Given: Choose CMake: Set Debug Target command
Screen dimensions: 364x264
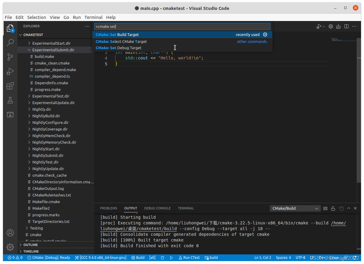Looking at the screenshot, I should (x=182, y=48).
